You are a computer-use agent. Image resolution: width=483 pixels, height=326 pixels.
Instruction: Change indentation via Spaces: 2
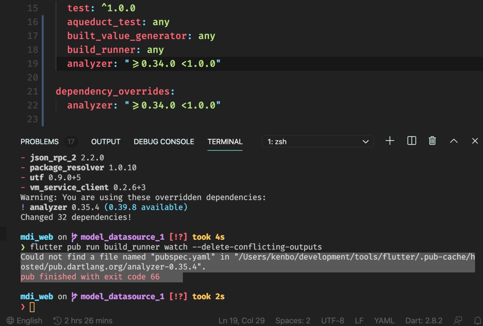(293, 321)
